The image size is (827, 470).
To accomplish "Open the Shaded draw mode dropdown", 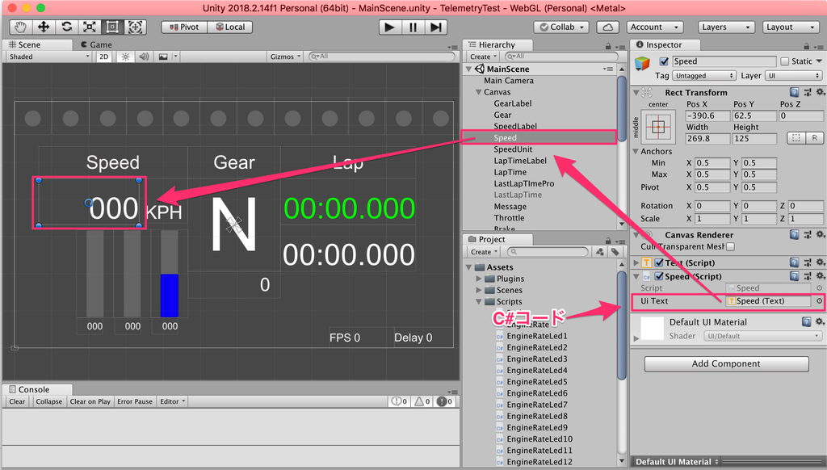I will pos(49,57).
